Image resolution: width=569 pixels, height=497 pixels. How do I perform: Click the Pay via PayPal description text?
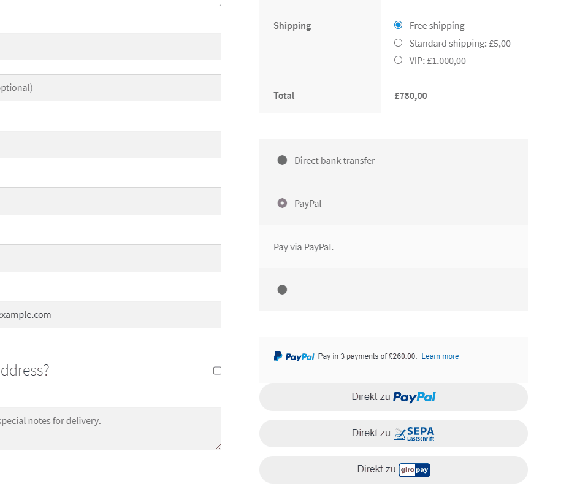click(x=303, y=247)
